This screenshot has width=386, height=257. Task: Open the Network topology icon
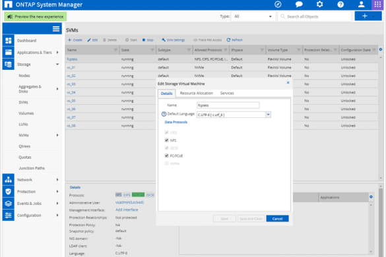click(9, 180)
